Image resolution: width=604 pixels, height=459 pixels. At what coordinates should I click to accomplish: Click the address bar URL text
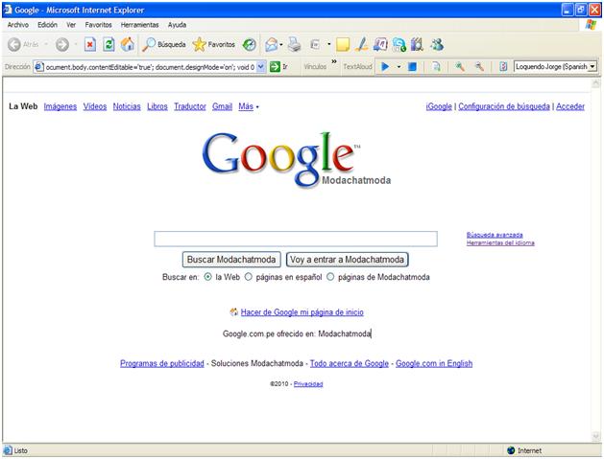click(150, 67)
